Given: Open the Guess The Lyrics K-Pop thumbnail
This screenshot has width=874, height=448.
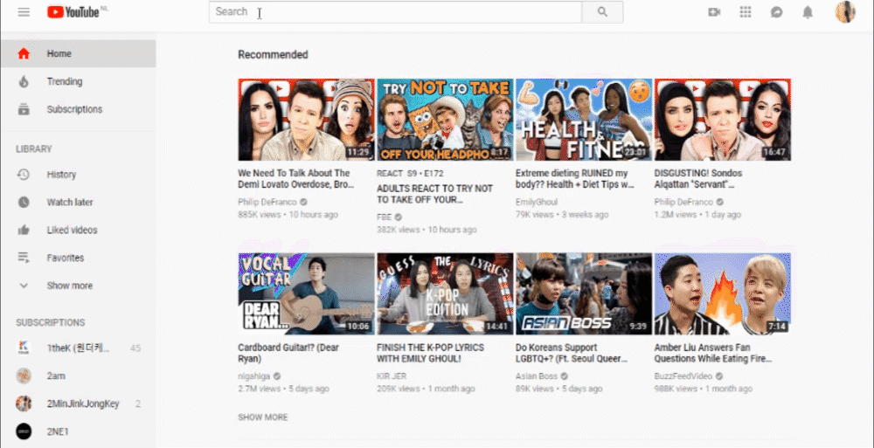Looking at the screenshot, I should click(445, 293).
